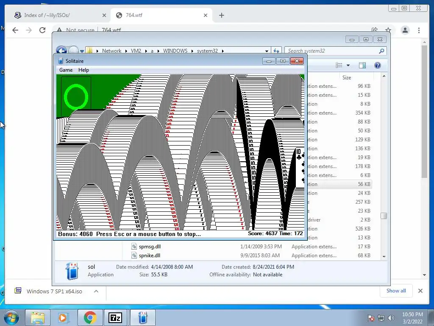
Task: Open the Game menu in Solitaire
Action: point(66,70)
